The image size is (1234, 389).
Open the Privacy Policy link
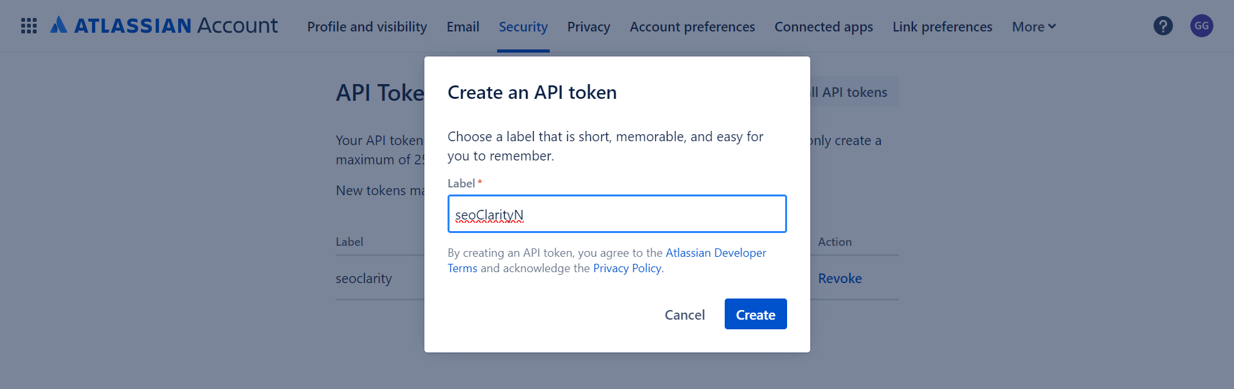(x=626, y=268)
